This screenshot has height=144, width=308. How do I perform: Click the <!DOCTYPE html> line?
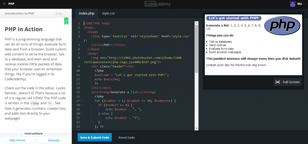[x=97, y=23]
